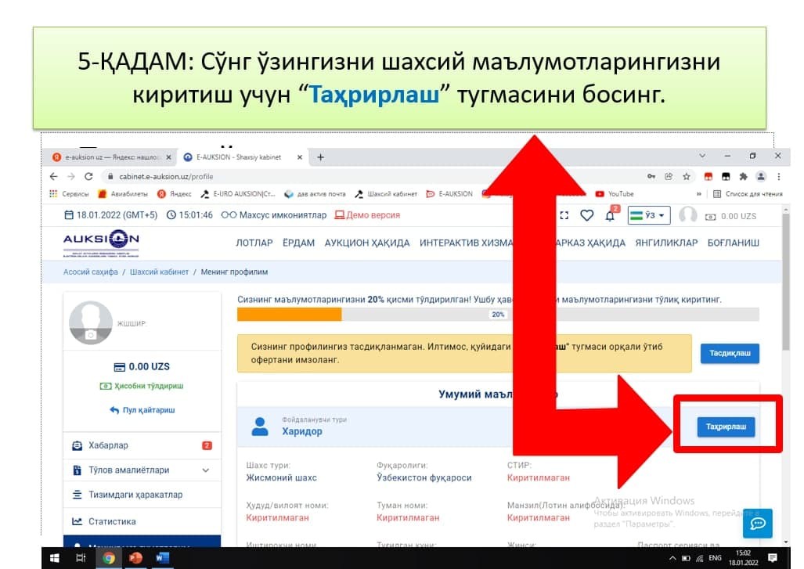
Task: Click the user avatar in header
Action: click(x=687, y=215)
